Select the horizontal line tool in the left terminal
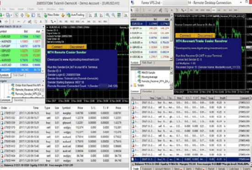252x170 pixels. point(18,22)
